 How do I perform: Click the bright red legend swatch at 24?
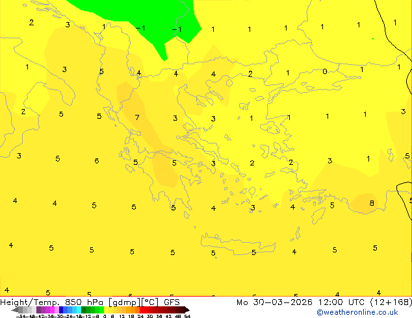click(x=142, y=310)
